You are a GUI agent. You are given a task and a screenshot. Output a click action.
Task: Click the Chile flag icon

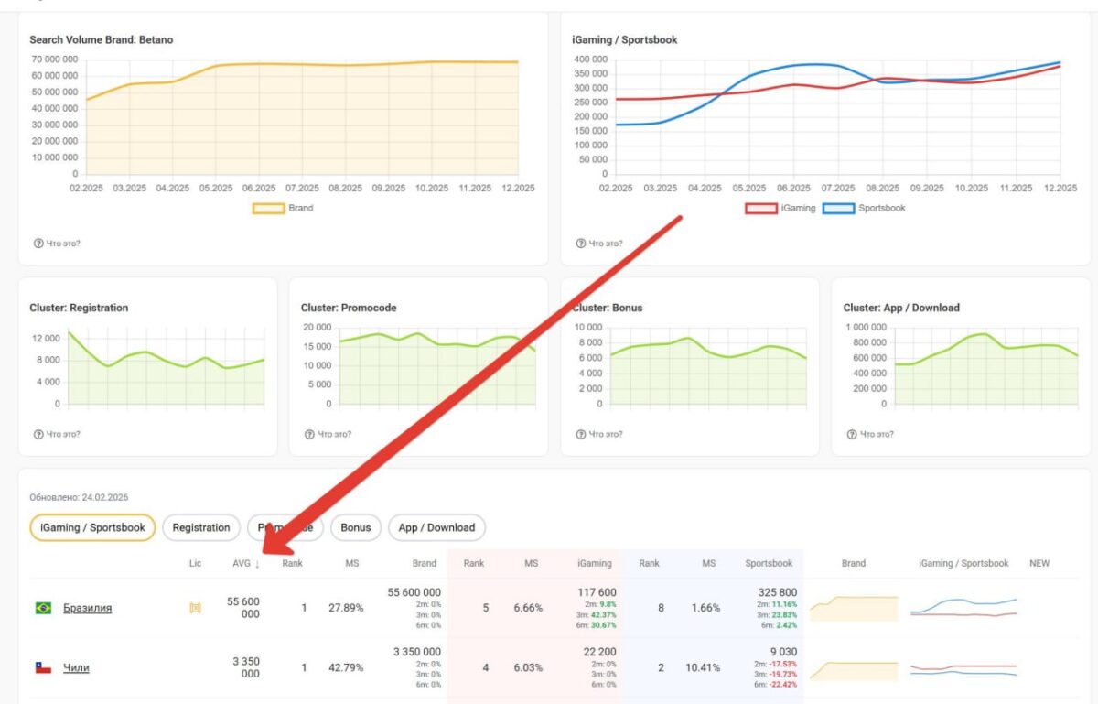pos(42,668)
